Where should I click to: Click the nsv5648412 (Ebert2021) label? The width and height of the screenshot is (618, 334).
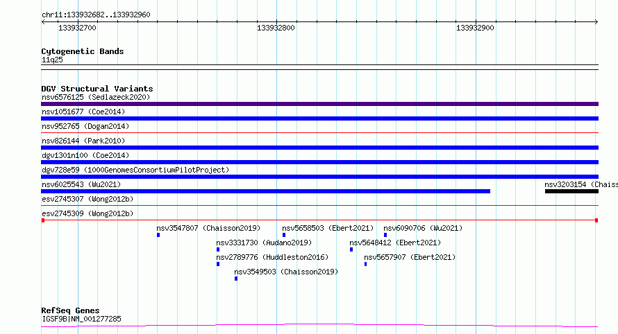click(x=395, y=243)
